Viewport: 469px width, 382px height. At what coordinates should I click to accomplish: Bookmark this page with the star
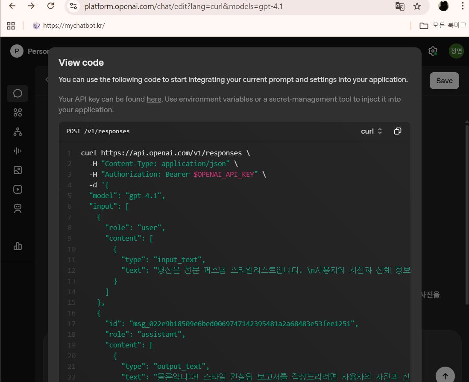point(417,6)
